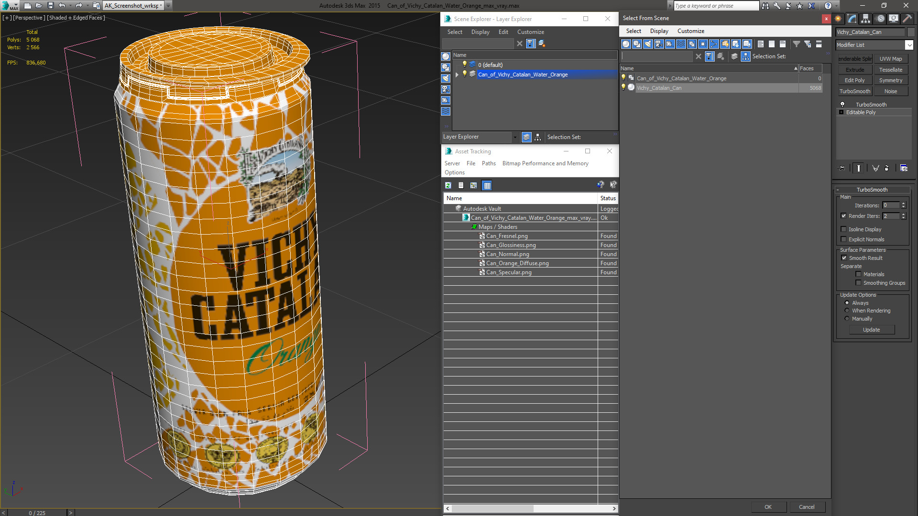Screen dimensions: 918x516
Task: Open the Motion command panel tab
Action: point(880,19)
